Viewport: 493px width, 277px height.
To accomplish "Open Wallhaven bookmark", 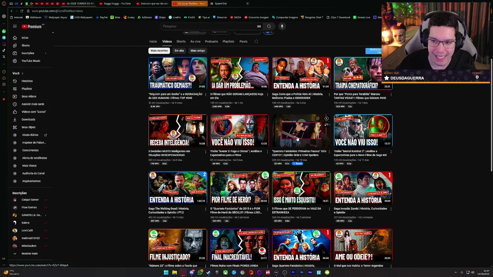I will (34, 17).
